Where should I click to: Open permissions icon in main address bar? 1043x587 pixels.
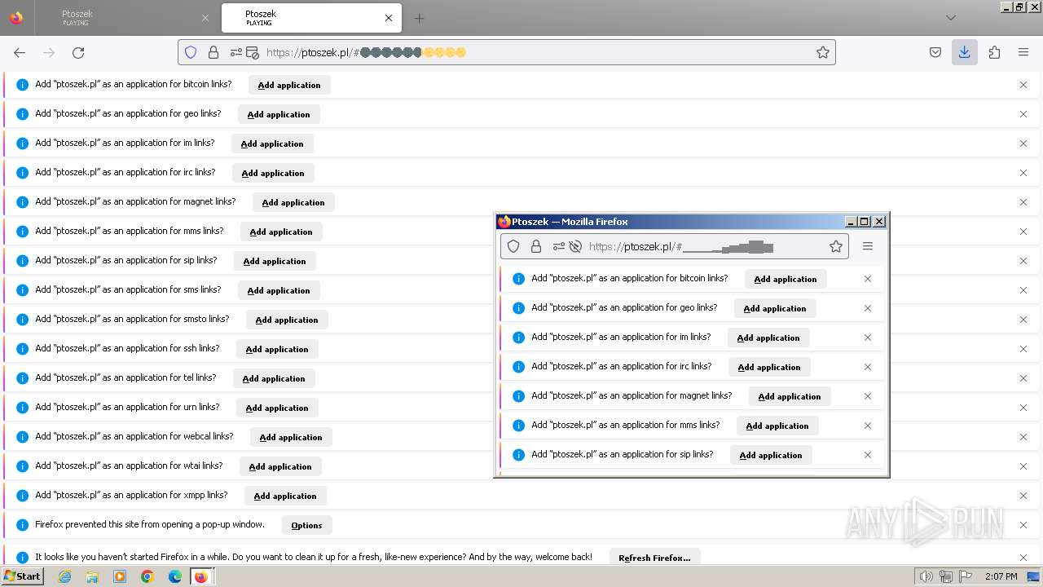pos(236,52)
